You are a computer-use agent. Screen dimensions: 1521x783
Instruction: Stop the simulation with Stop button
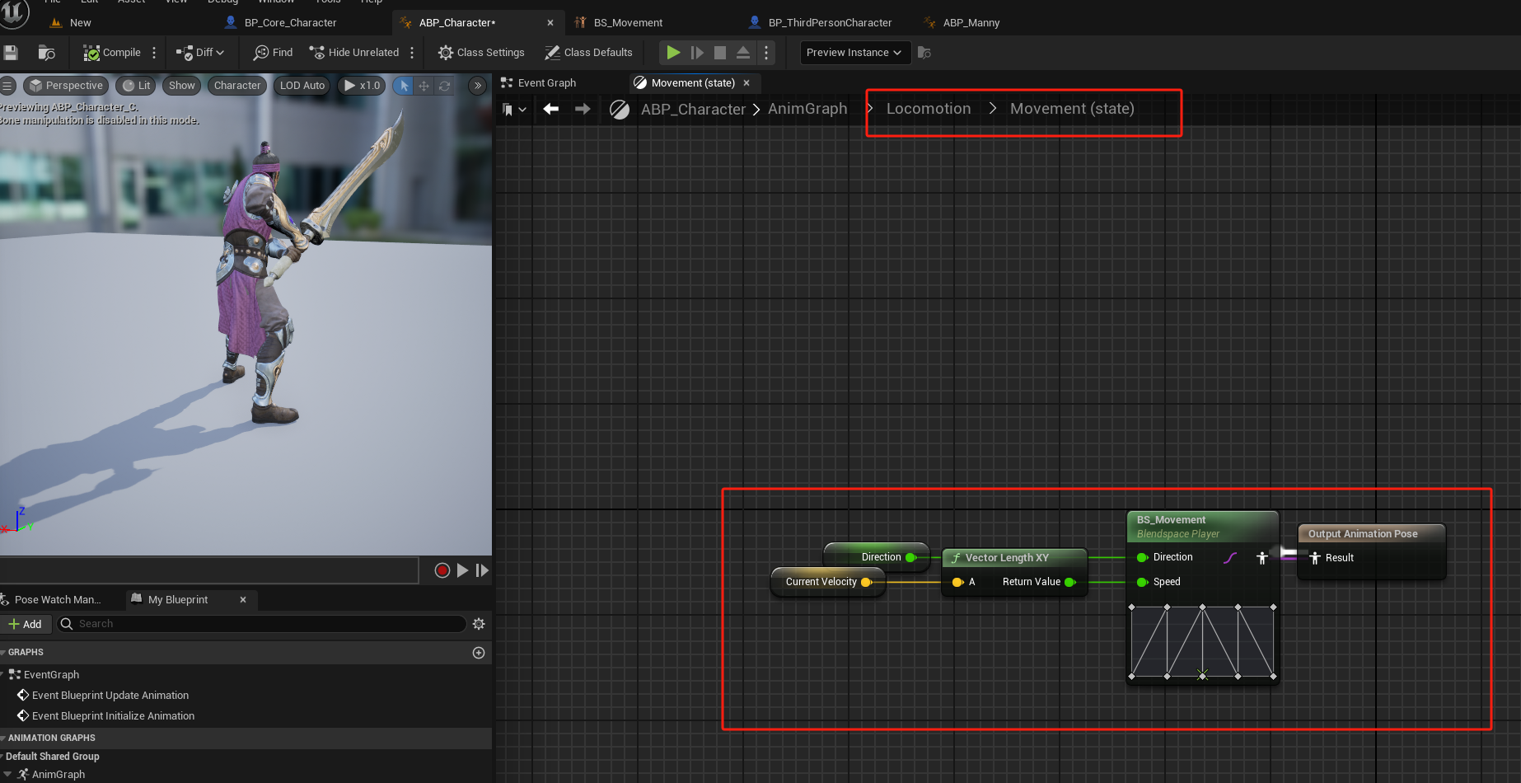point(720,53)
